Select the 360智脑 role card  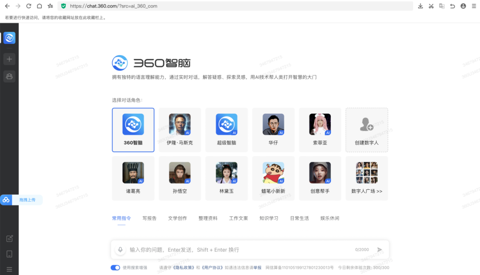[x=133, y=130]
